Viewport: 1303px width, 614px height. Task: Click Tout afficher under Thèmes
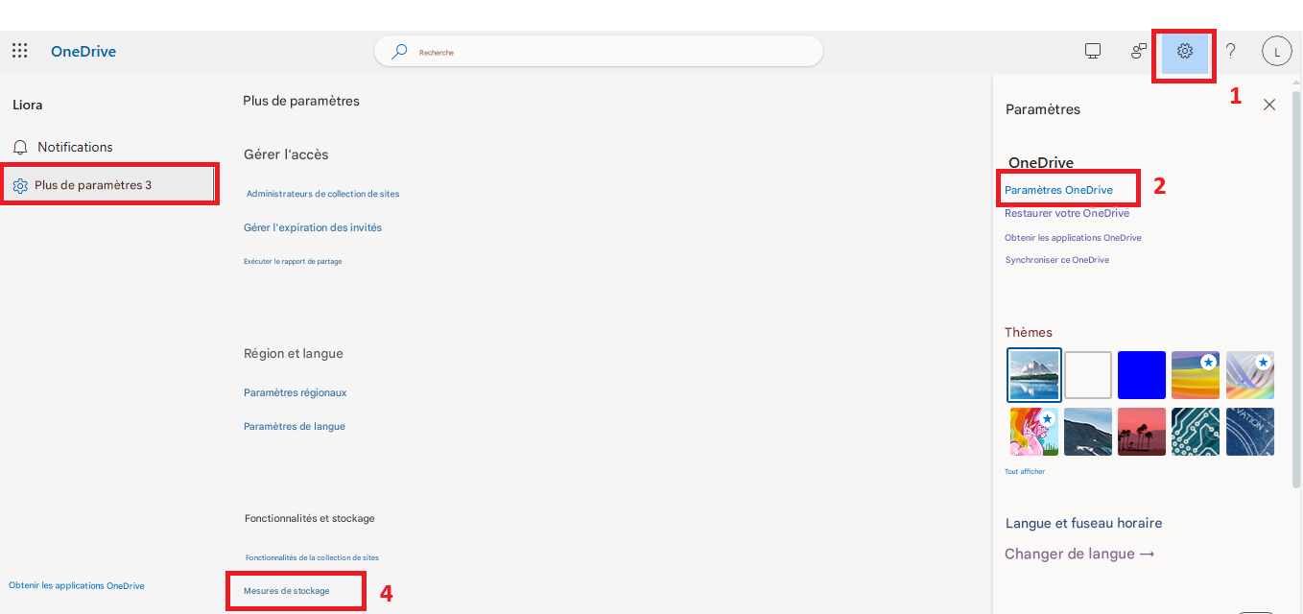coord(1025,472)
